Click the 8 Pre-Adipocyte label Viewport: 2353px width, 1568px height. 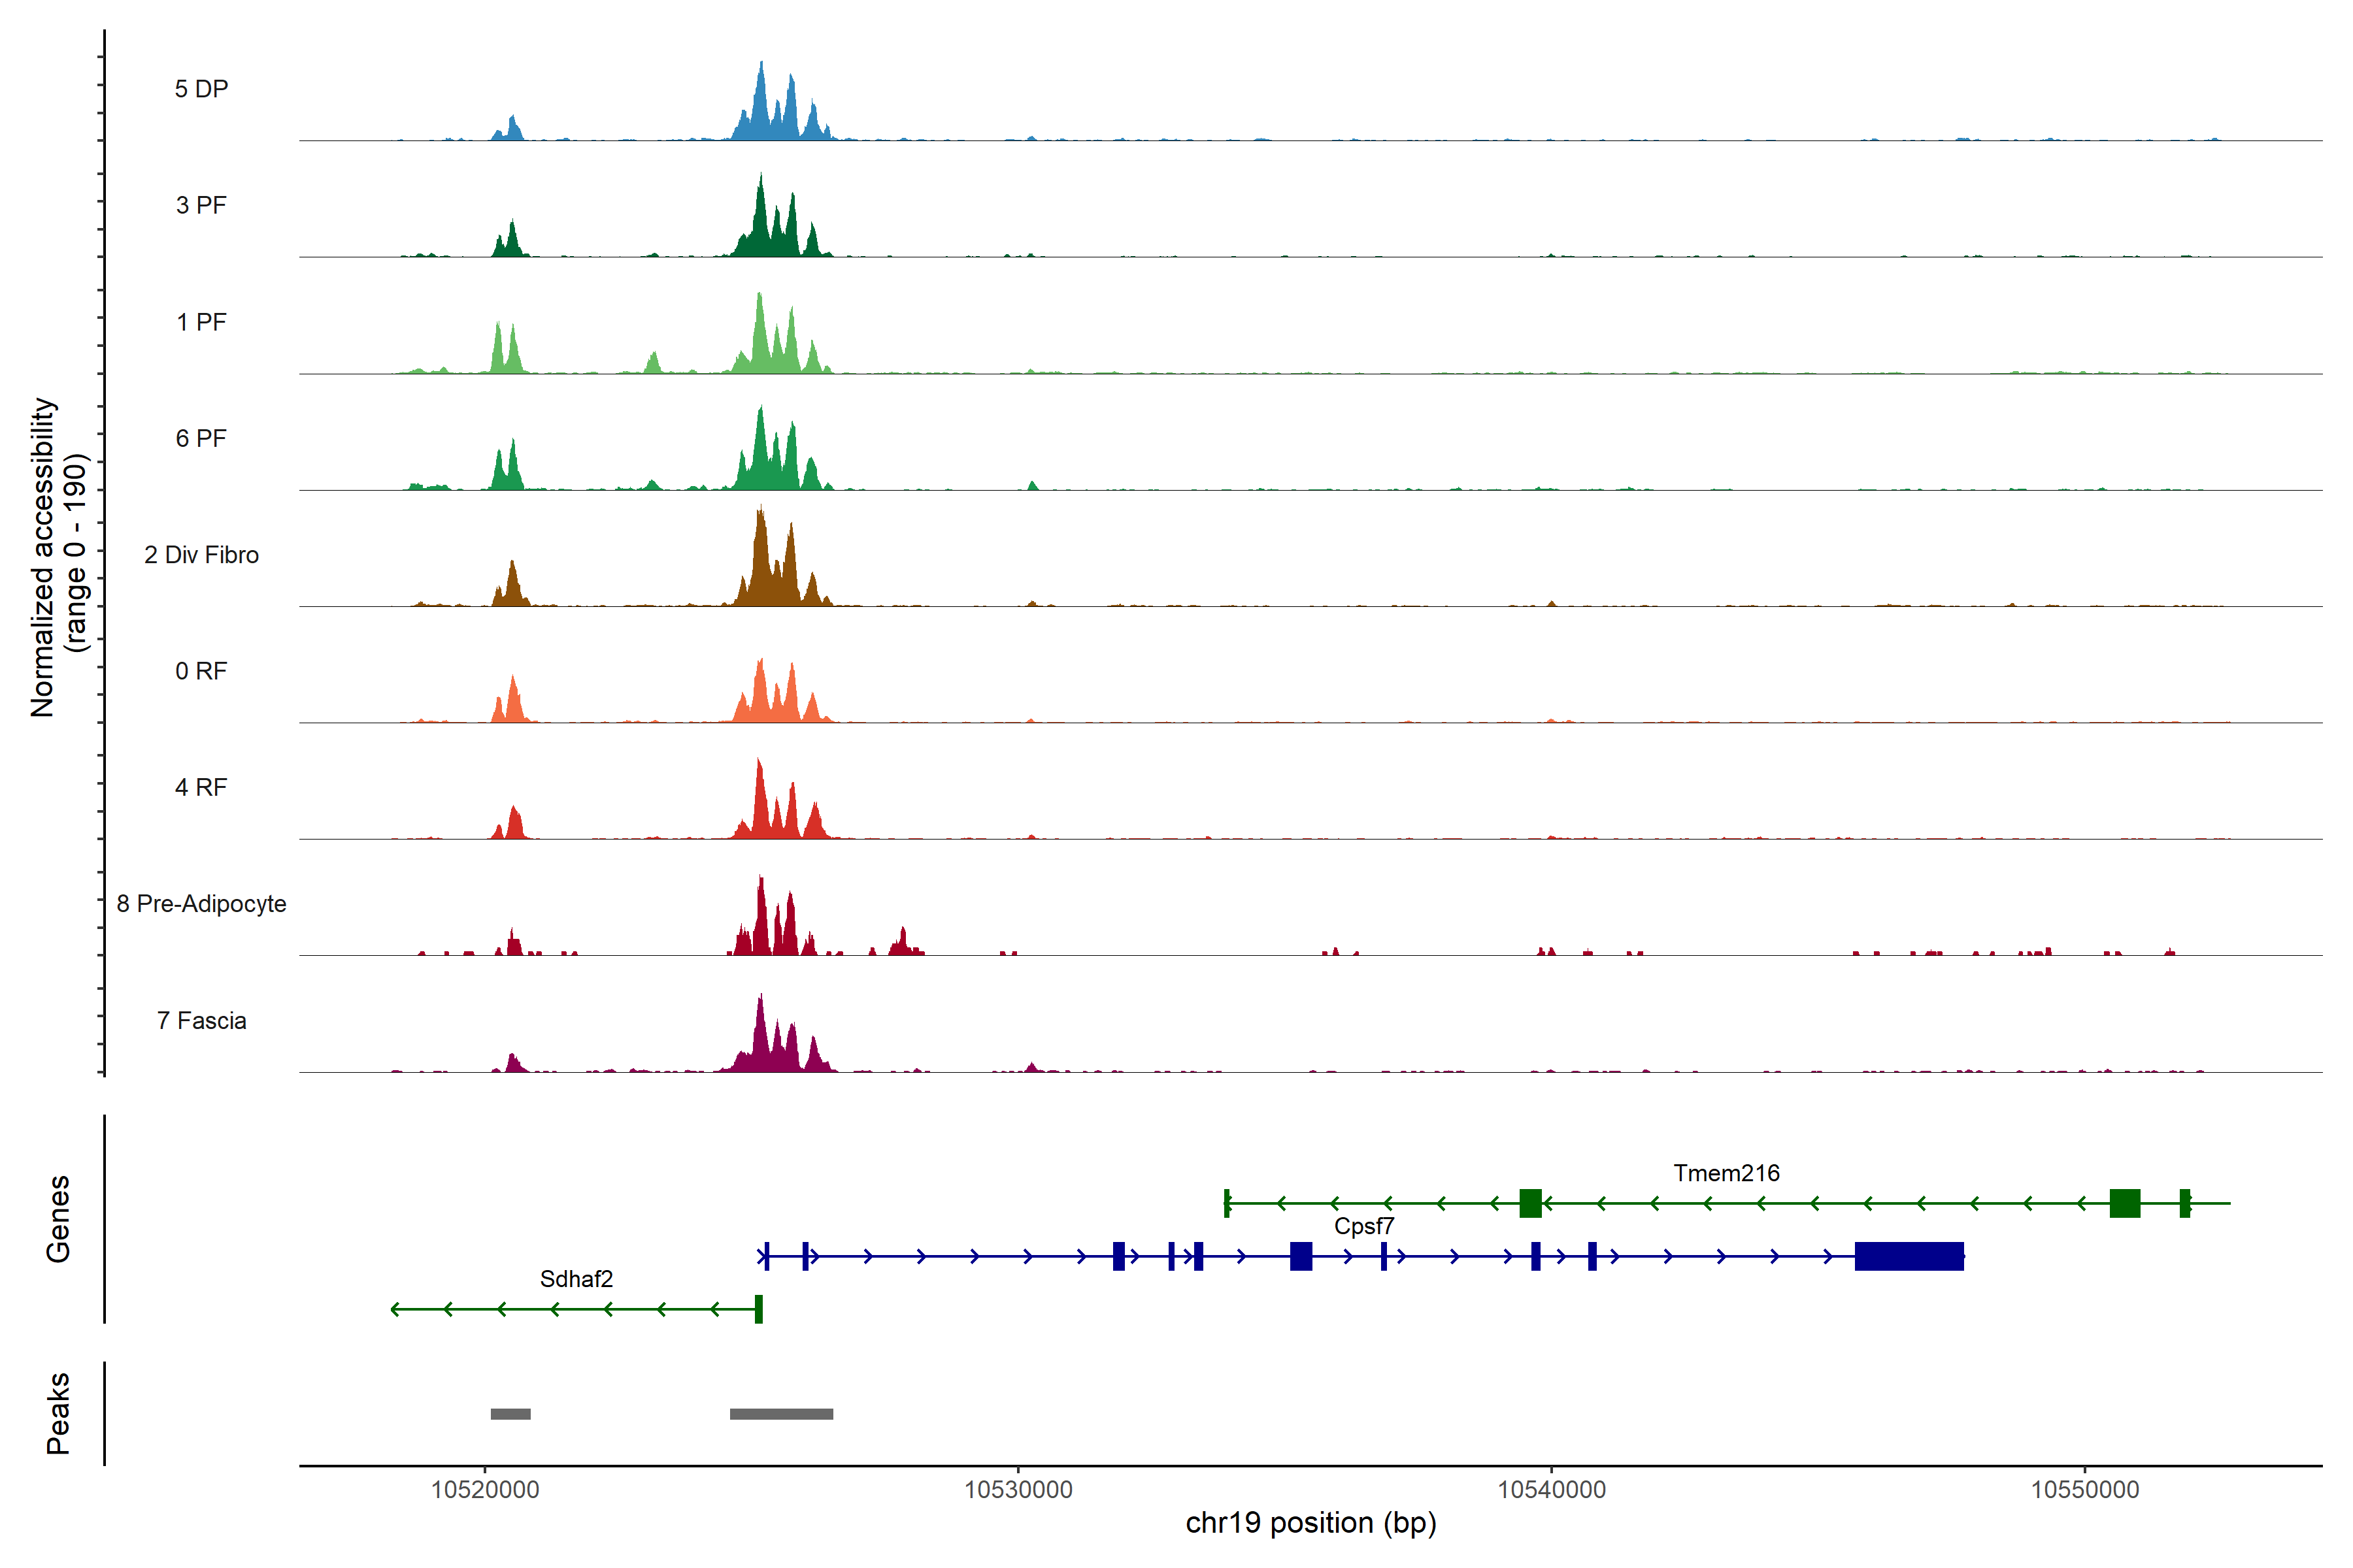pyautogui.click(x=201, y=904)
